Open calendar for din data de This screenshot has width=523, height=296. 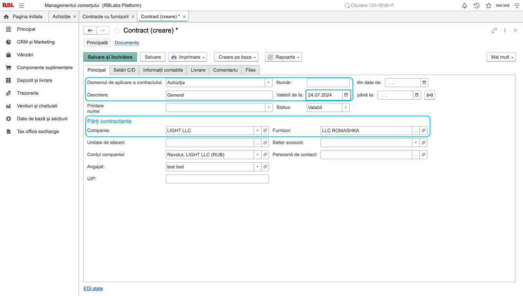click(424, 82)
